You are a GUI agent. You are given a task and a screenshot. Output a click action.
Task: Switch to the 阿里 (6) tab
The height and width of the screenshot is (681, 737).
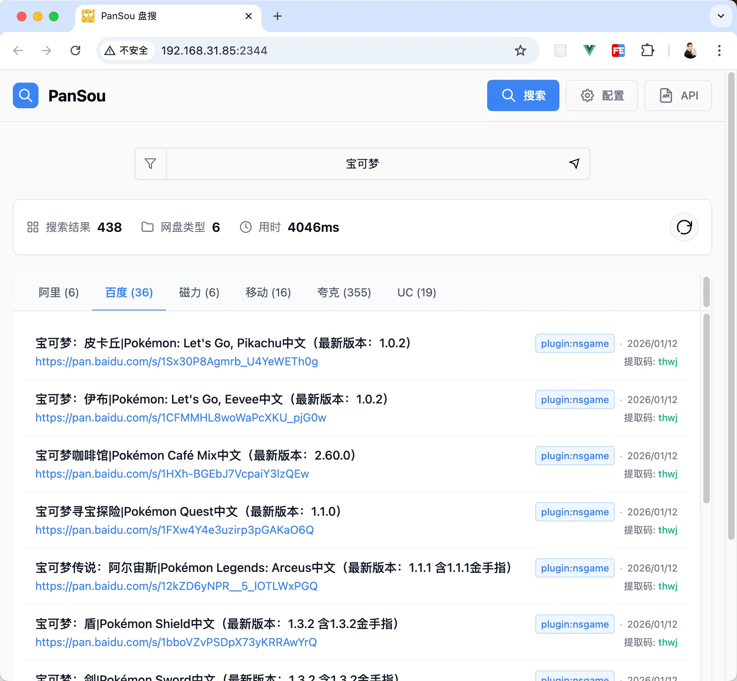coord(59,293)
